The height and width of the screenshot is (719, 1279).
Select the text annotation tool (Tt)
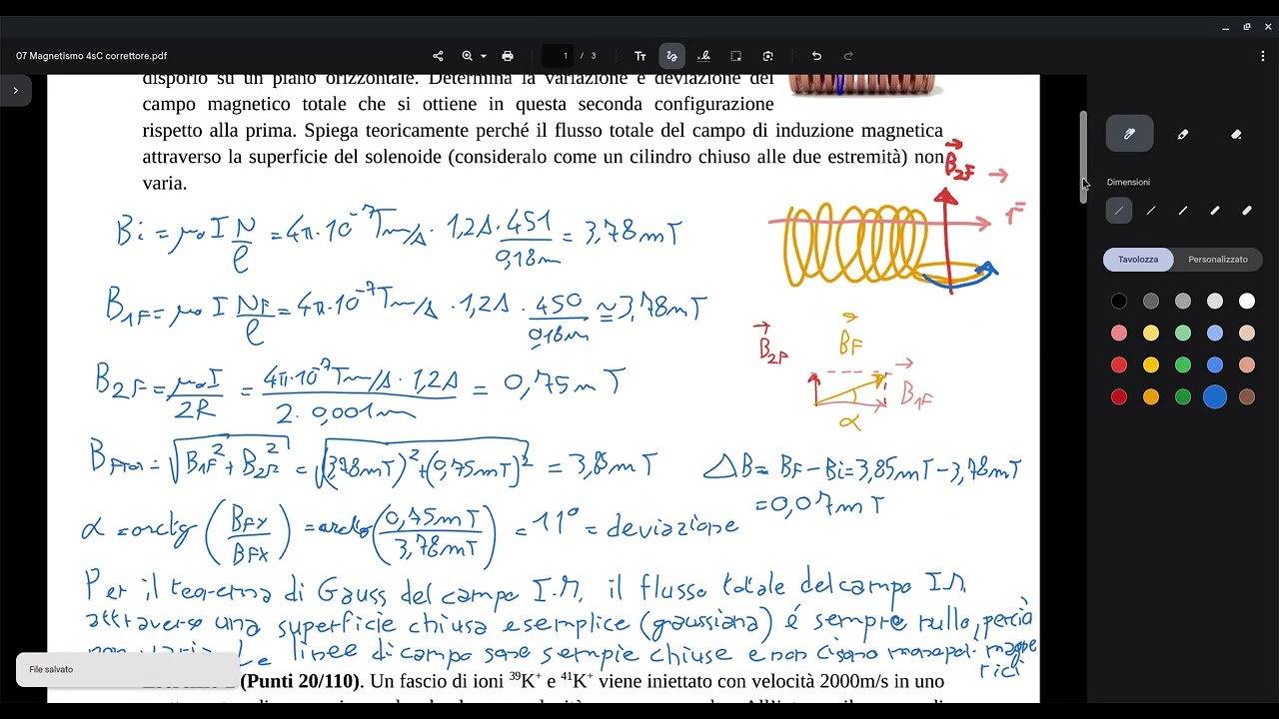coord(640,56)
